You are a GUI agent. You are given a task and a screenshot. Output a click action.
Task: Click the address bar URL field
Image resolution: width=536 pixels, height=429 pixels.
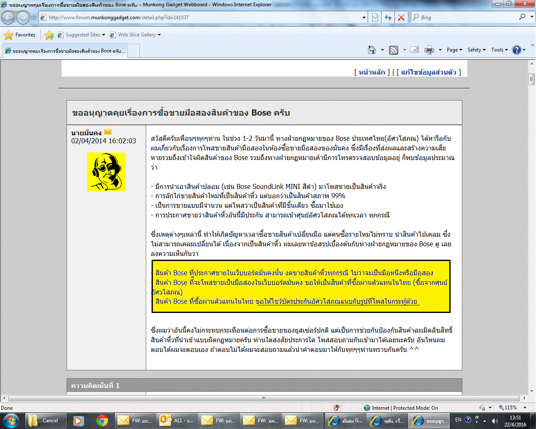coord(200,18)
